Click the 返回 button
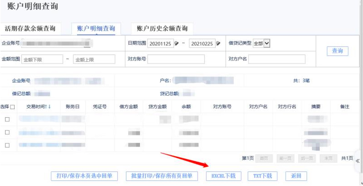 pyautogui.click(x=296, y=176)
